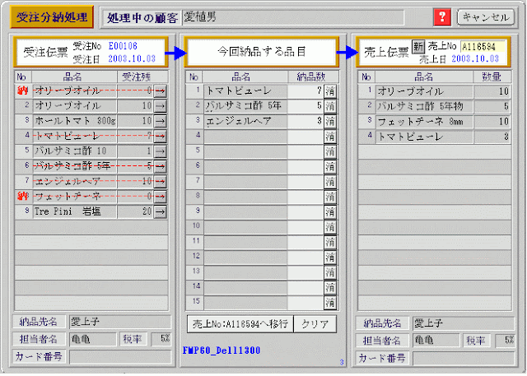The width and height of the screenshot is (527, 376).
Task: Click the FMP60_Dell1300 text
Action: point(222,350)
